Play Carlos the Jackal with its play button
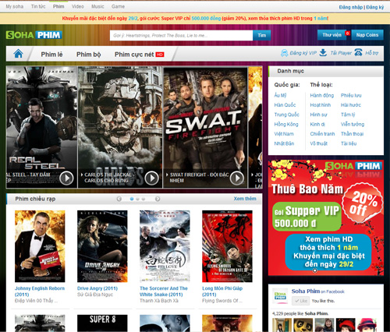The width and height of the screenshot is (390, 332). [151, 178]
